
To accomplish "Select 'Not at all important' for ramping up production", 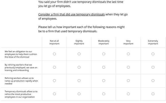I will (x=54, y=80).
